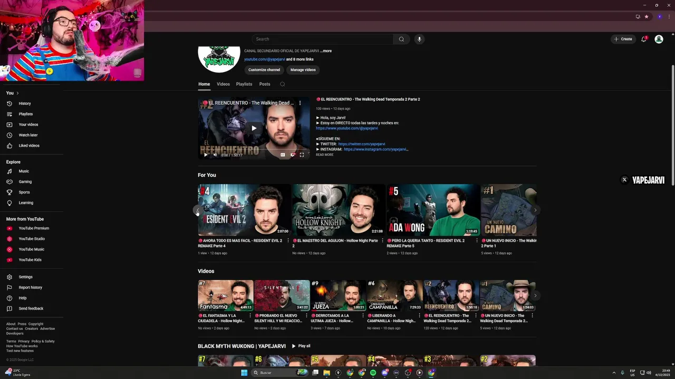Click Manage videos button
This screenshot has height=379, width=675.
click(303, 70)
